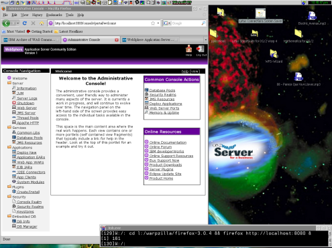Switch to IBM Archive of WAS Community tab
Image resolution: width=332 pixels, height=248 pixels.
[31, 39]
